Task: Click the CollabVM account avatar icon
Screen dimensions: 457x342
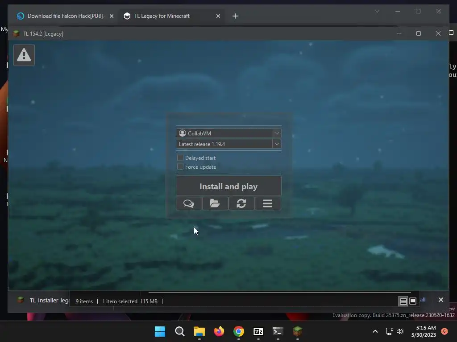Action: (x=183, y=133)
